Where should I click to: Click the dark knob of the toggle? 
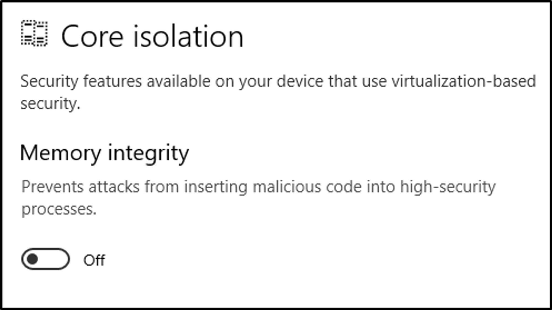[33, 259]
